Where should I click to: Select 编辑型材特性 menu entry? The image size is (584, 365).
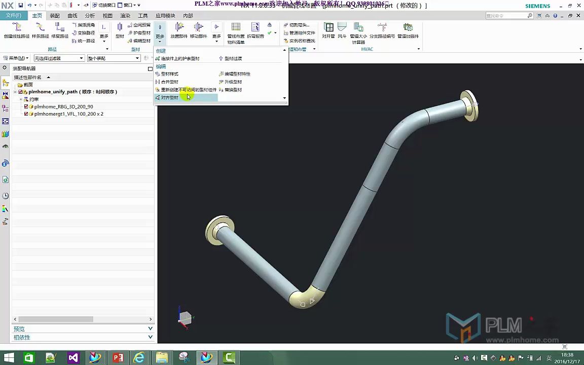[235, 74]
